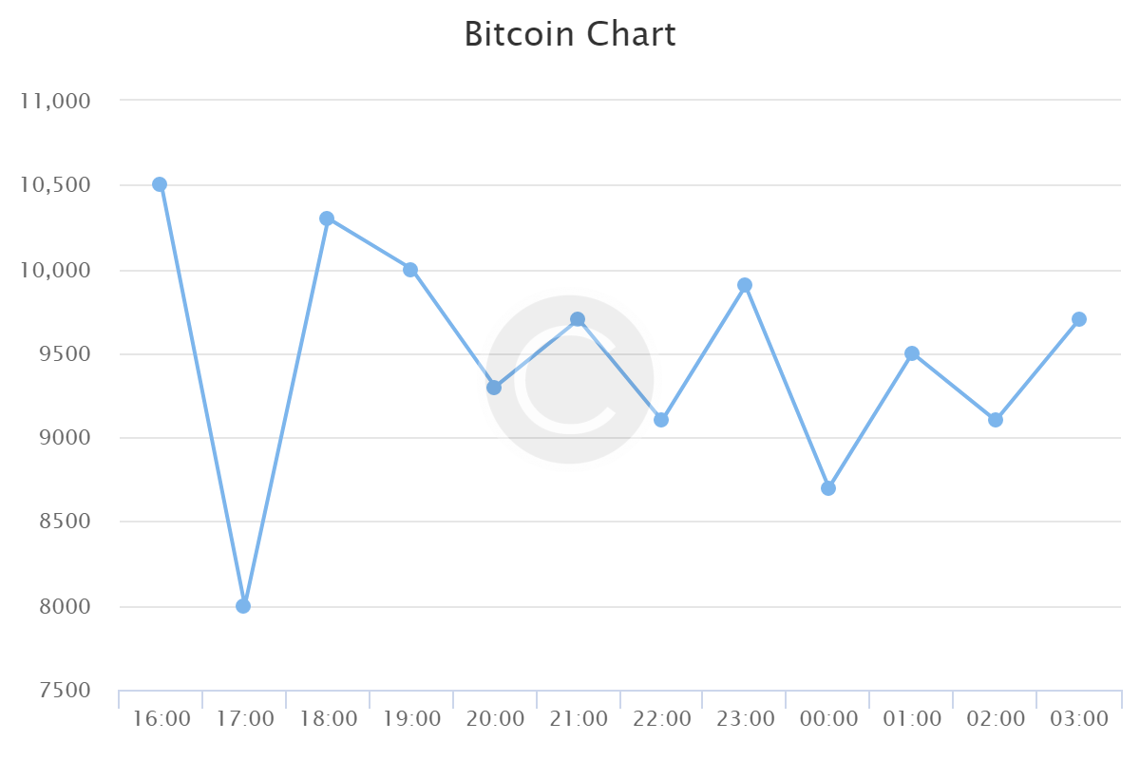
Task: Click the 11,000 y-axis label
Action: coord(55,101)
